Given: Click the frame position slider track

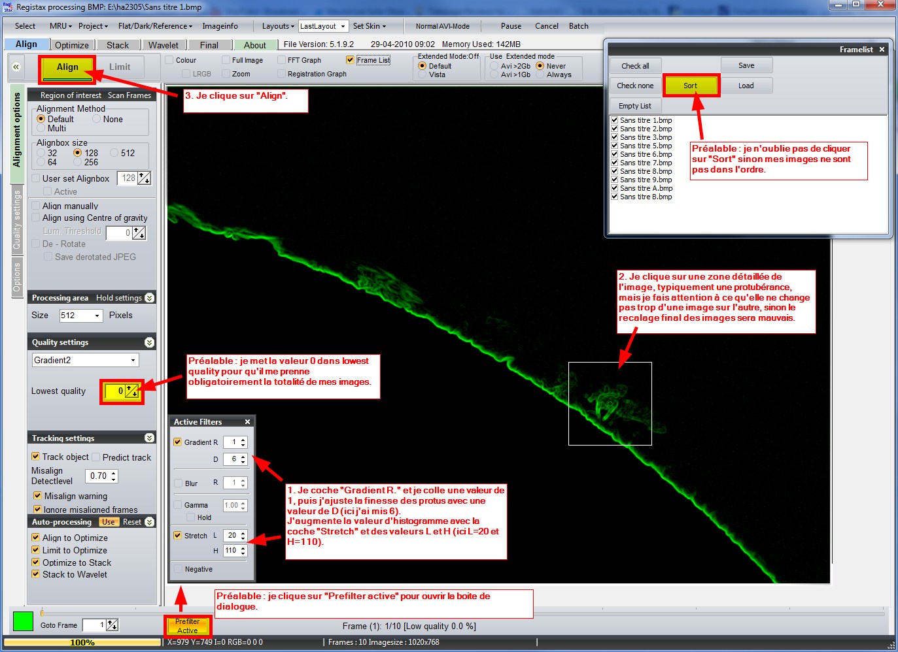Looking at the screenshot, I should 462,613.
